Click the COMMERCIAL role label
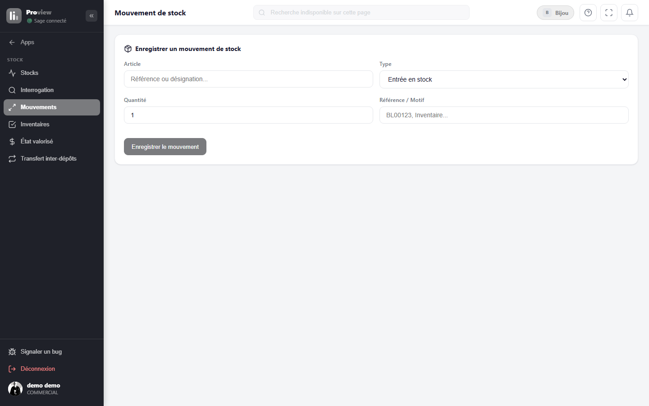The height and width of the screenshot is (406, 649). pyautogui.click(x=42, y=392)
